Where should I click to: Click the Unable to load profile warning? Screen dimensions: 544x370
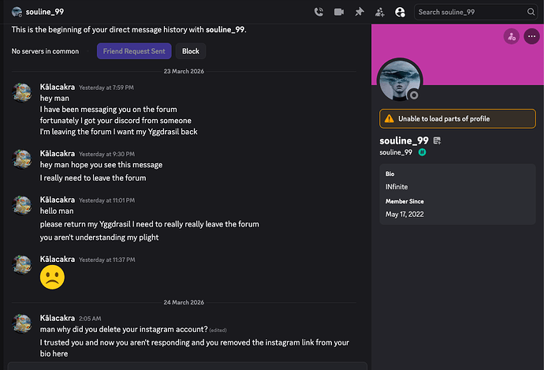coord(457,118)
